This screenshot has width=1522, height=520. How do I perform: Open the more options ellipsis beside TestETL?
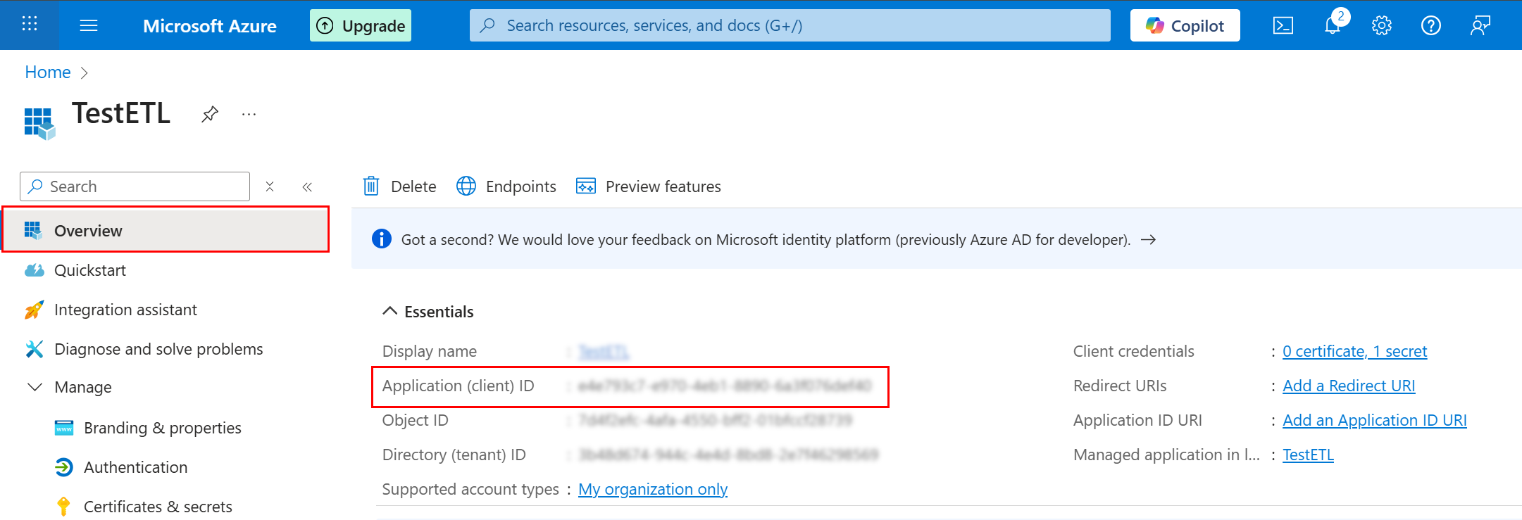[249, 114]
